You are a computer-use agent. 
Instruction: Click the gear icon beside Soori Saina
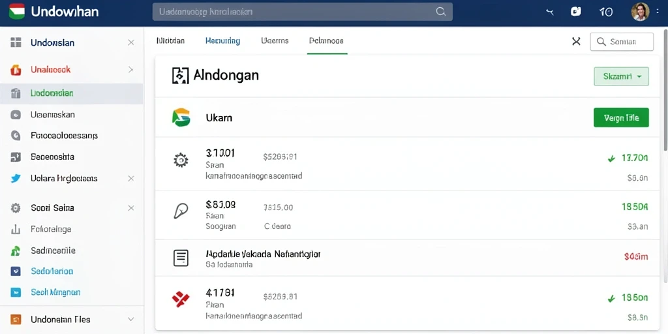coord(16,208)
